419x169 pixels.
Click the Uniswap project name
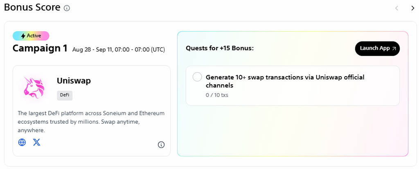[x=74, y=81]
